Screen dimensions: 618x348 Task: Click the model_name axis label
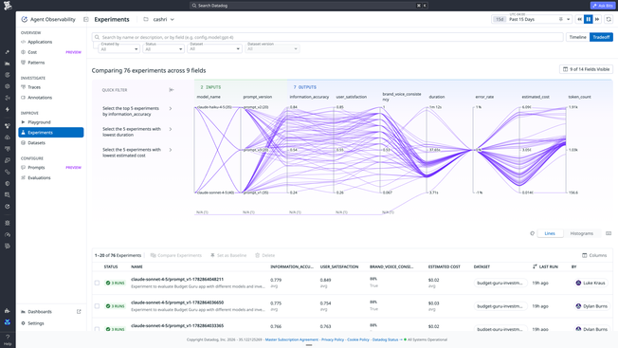(x=209, y=97)
